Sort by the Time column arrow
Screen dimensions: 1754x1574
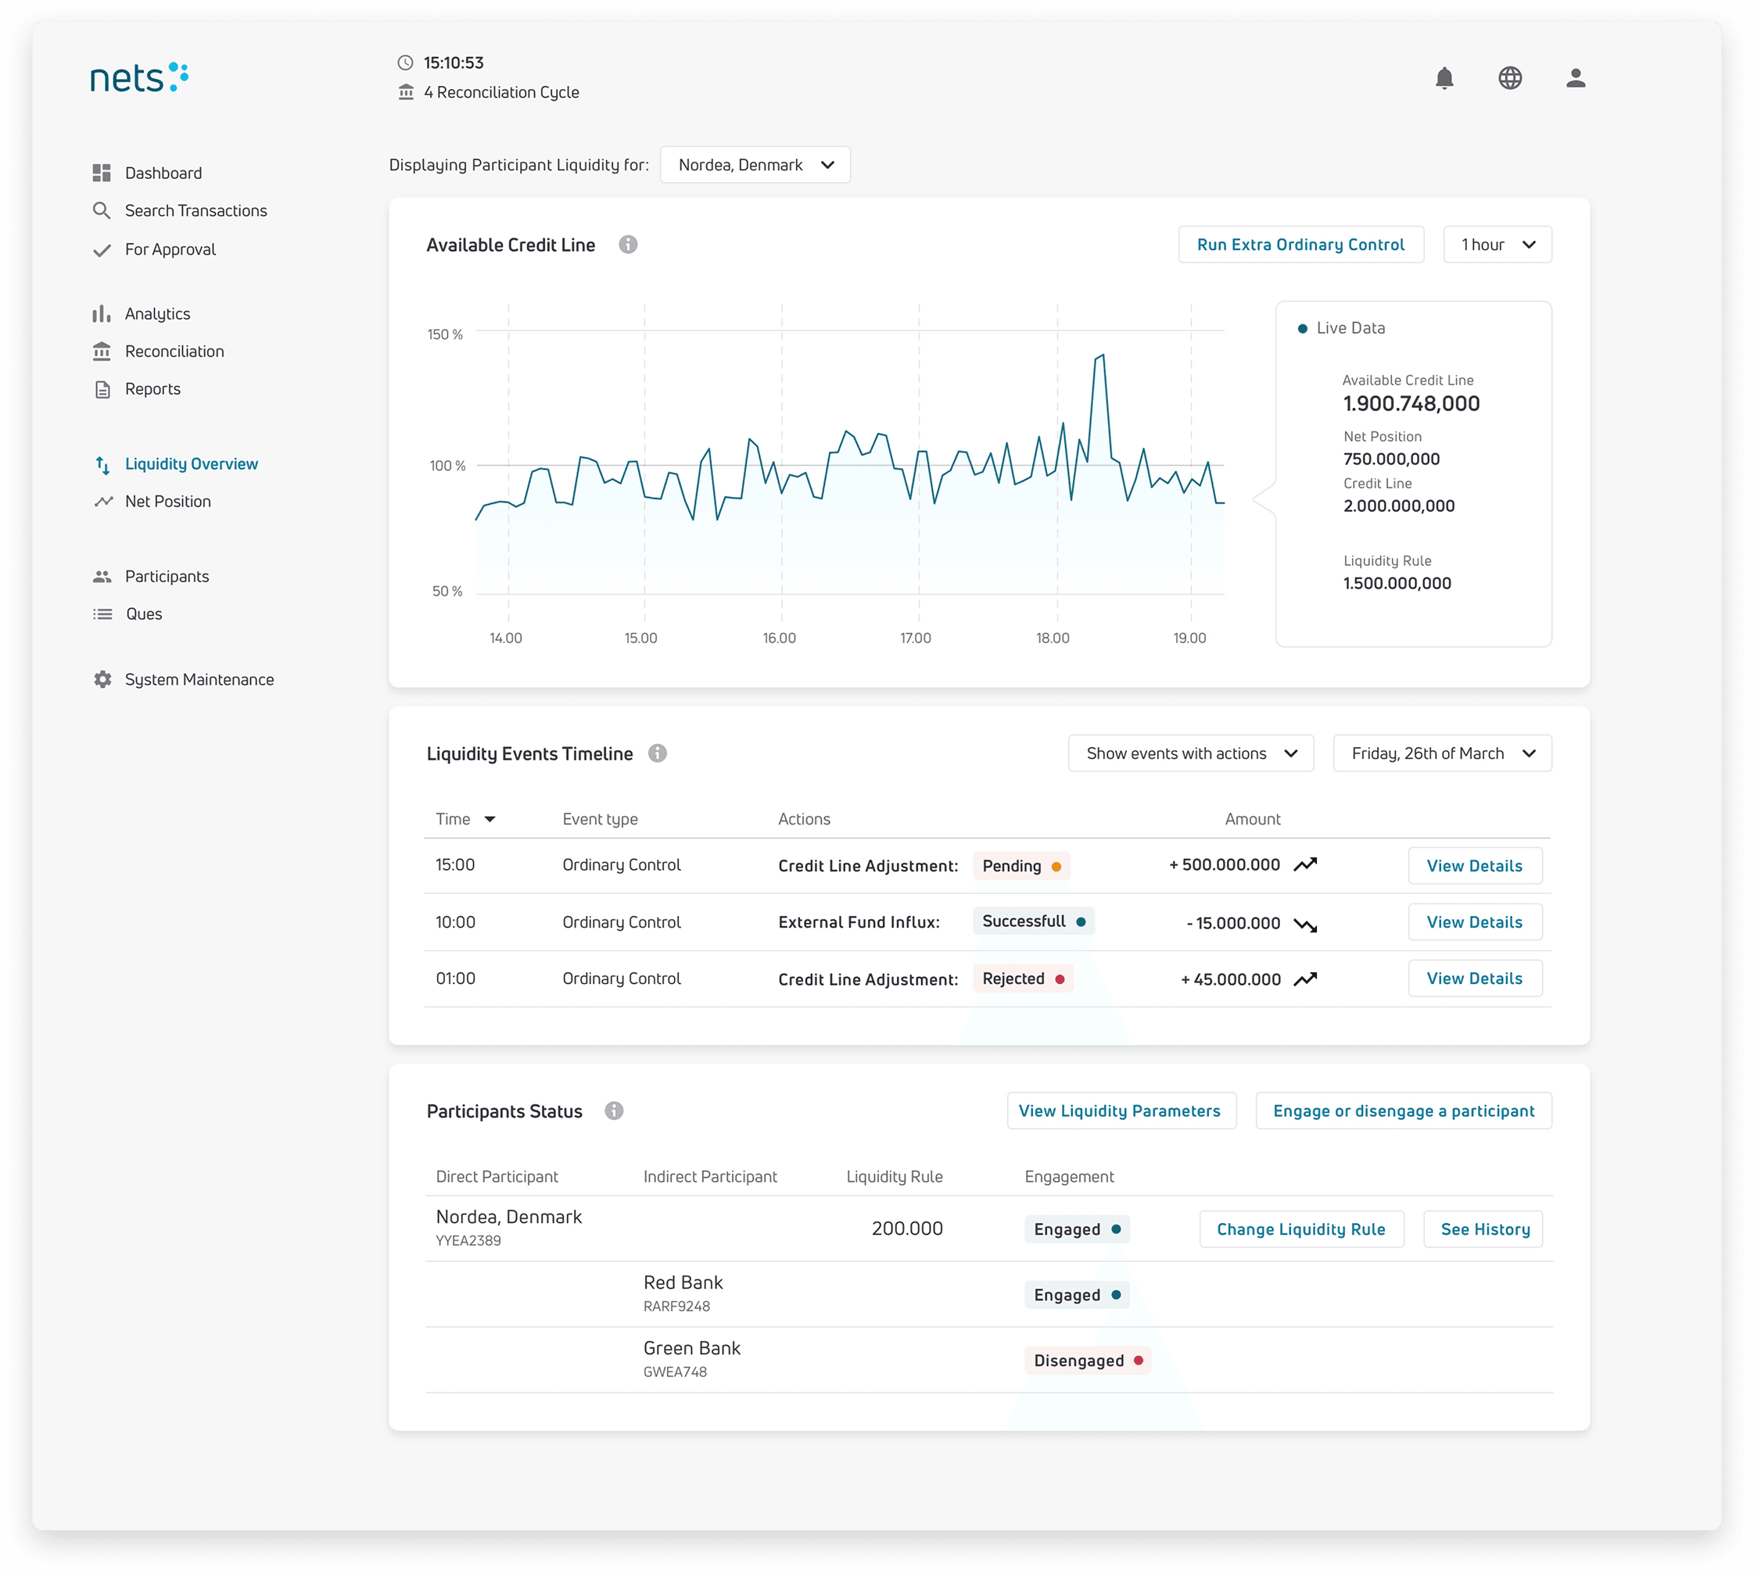point(490,819)
